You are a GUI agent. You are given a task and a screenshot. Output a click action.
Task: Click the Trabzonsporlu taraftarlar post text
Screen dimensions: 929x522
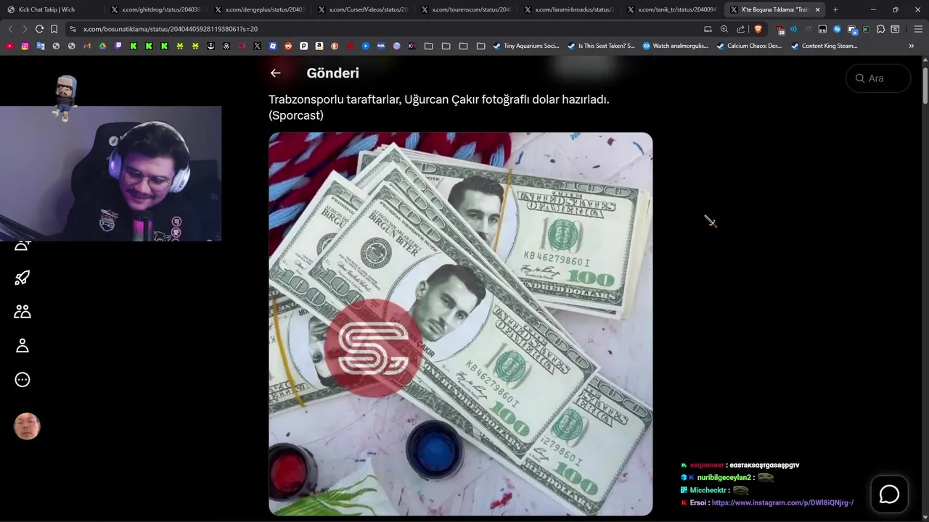coord(439,107)
